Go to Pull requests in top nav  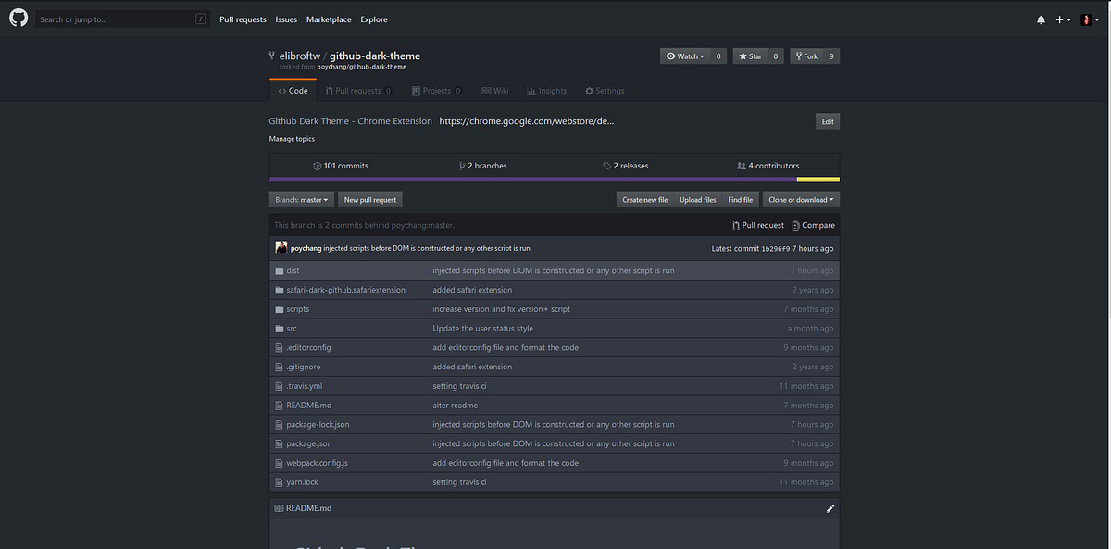coord(243,19)
